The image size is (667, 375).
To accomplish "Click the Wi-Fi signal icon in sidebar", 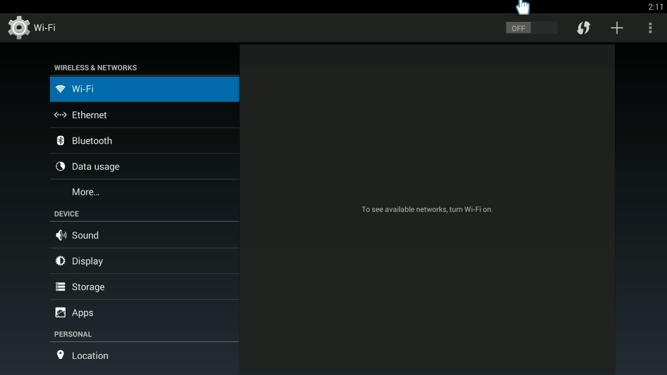I will [60, 89].
